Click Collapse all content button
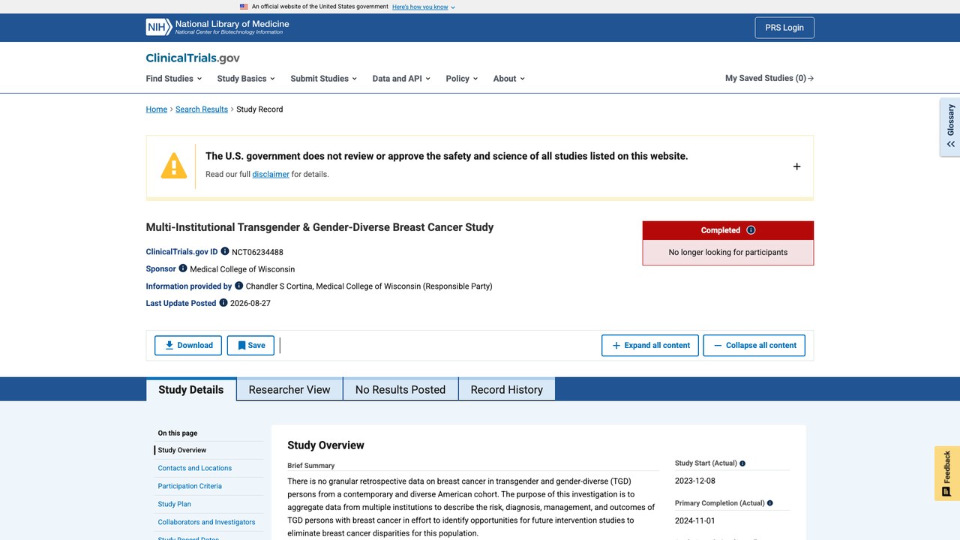 [x=754, y=345]
